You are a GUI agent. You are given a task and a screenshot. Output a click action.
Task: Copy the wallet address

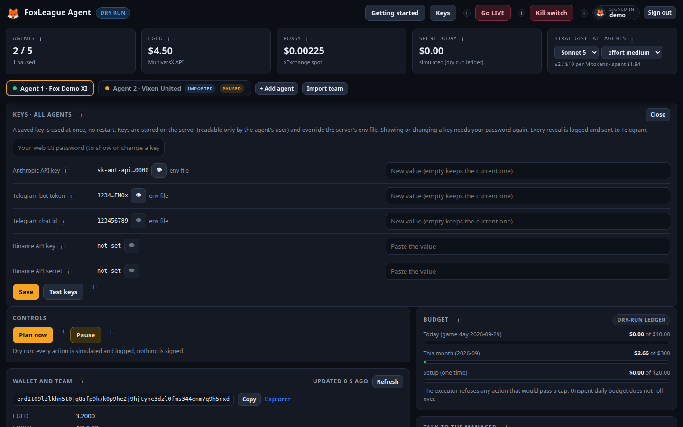[x=249, y=399]
